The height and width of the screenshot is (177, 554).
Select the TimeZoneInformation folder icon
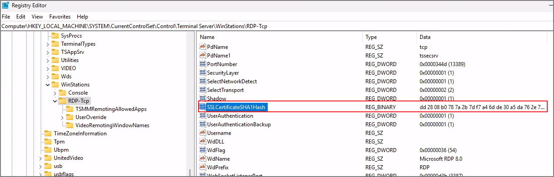[48, 134]
